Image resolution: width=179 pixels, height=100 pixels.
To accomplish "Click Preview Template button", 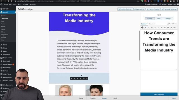I will point(153,9).
